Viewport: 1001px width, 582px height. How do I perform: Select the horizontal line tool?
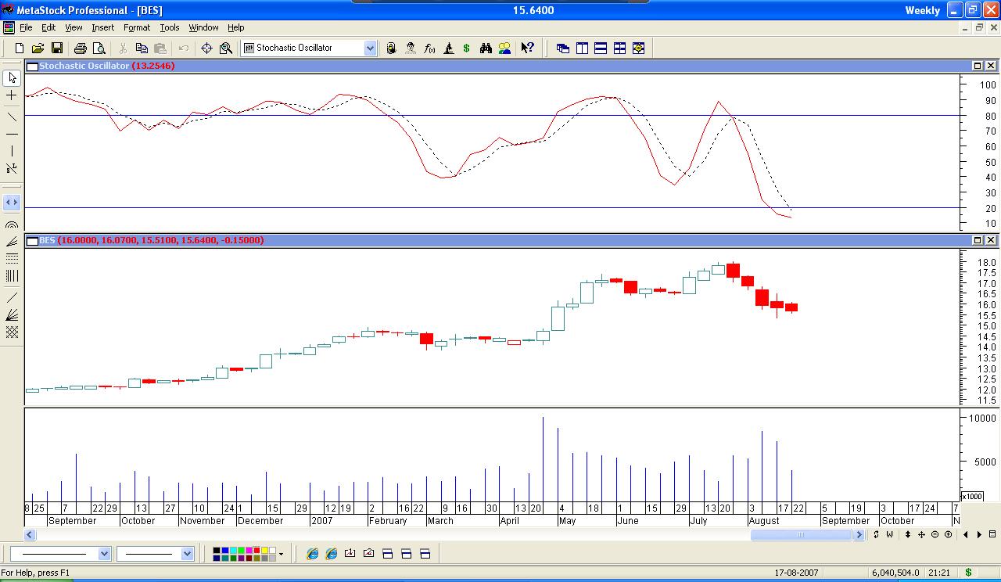click(12, 134)
